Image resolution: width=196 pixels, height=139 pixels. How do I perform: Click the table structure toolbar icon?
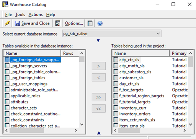pos(90,23)
